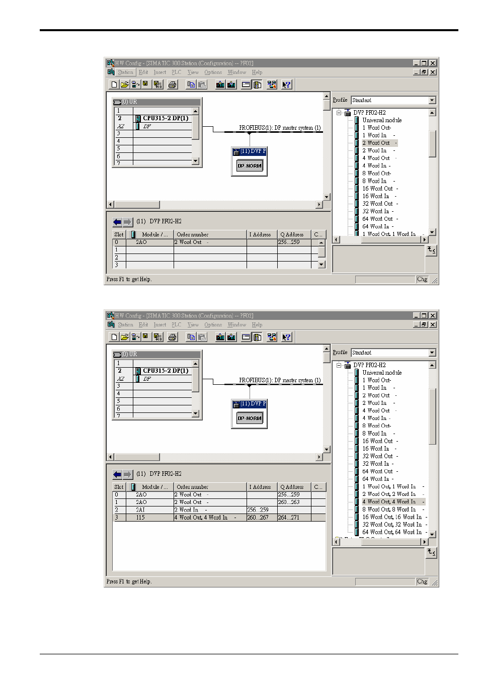Click Upload from Module icon in top window
The image size is (480, 679).
[x=231, y=84]
